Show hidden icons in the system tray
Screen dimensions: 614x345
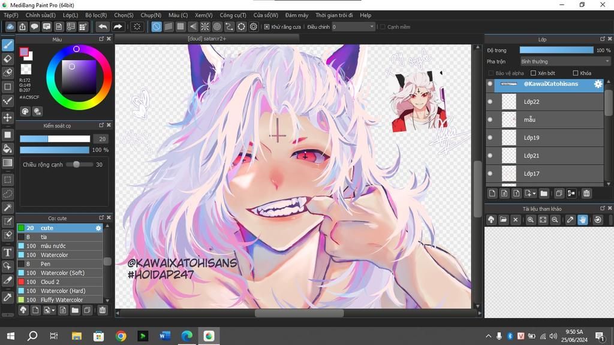coord(488,336)
